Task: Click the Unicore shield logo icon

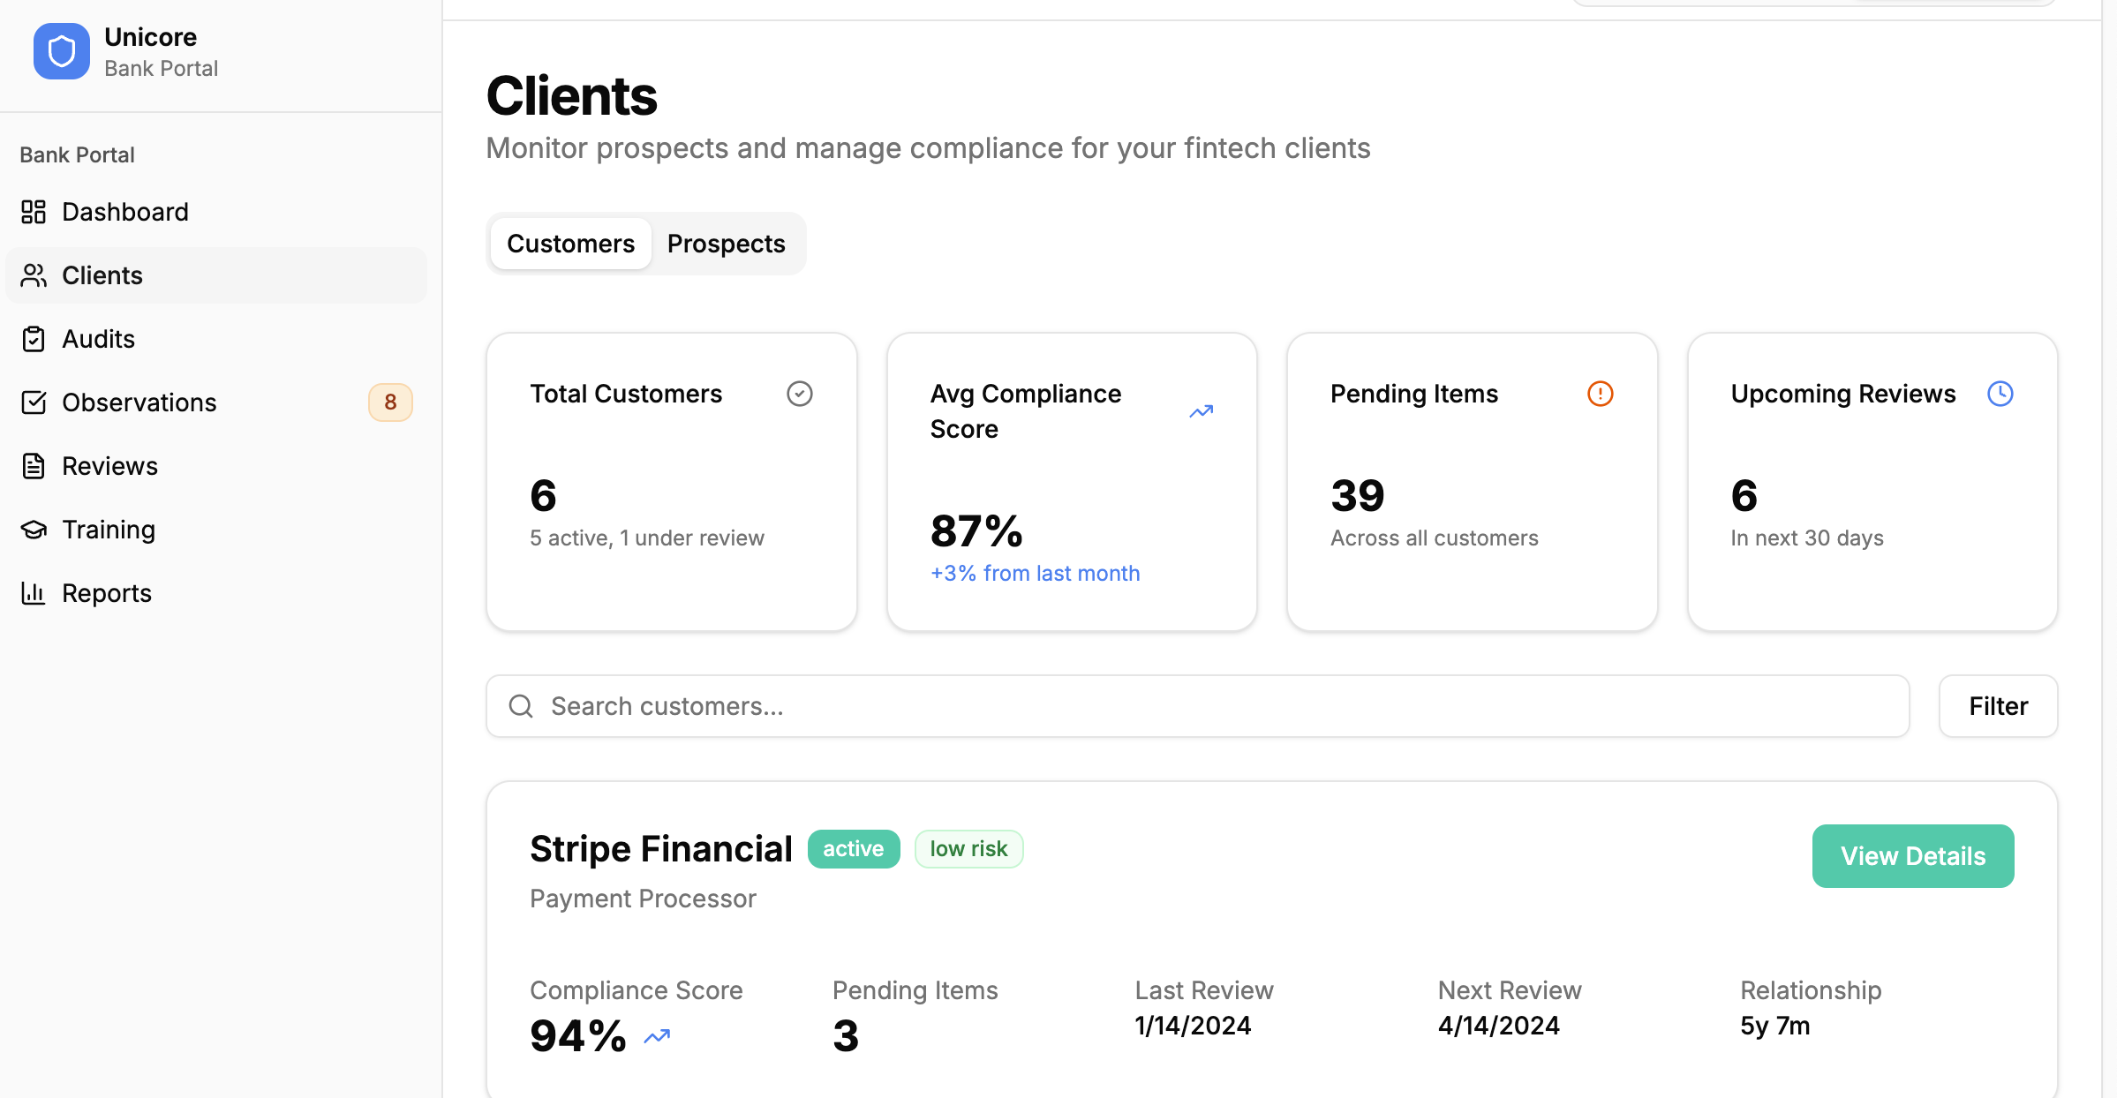Action: pyautogui.click(x=61, y=51)
